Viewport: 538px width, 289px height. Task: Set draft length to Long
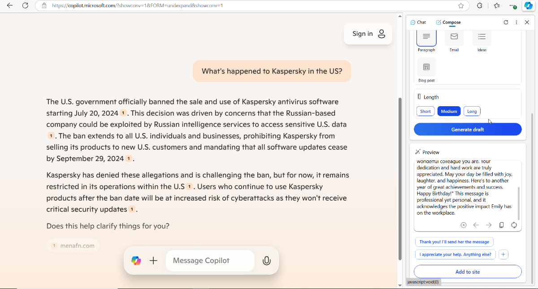472,112
